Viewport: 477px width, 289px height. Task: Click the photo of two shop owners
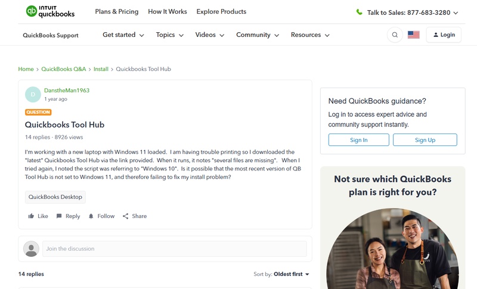pos(392,248)
